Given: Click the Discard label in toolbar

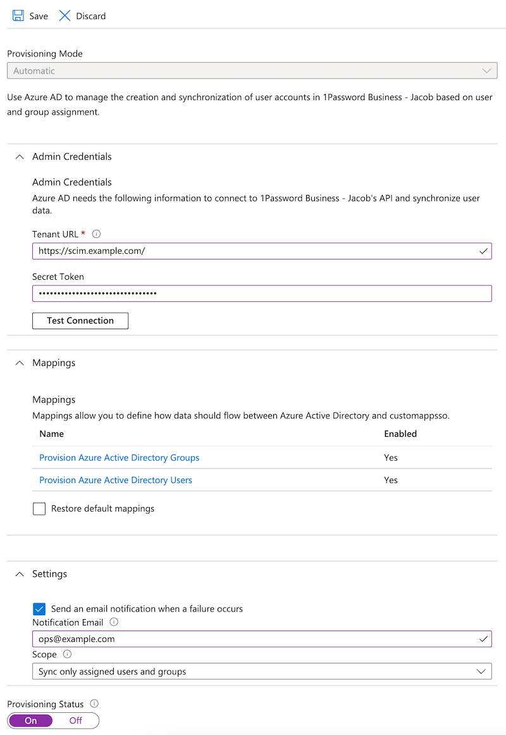Looking at the screenshot, I should 91,16.
